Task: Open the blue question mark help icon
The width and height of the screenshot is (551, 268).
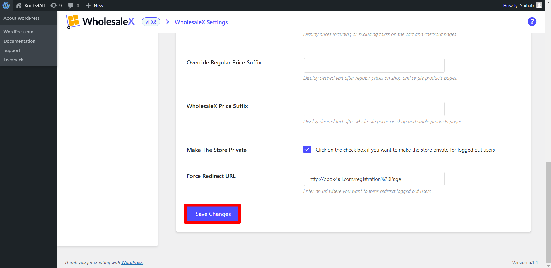Action: [x=532, y=22]
